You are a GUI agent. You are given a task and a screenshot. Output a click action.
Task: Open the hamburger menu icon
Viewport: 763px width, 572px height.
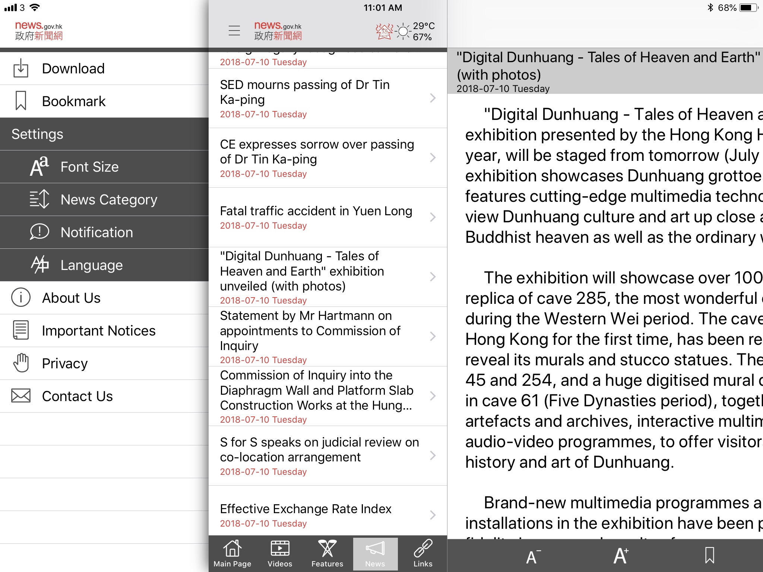pos(235,31)
